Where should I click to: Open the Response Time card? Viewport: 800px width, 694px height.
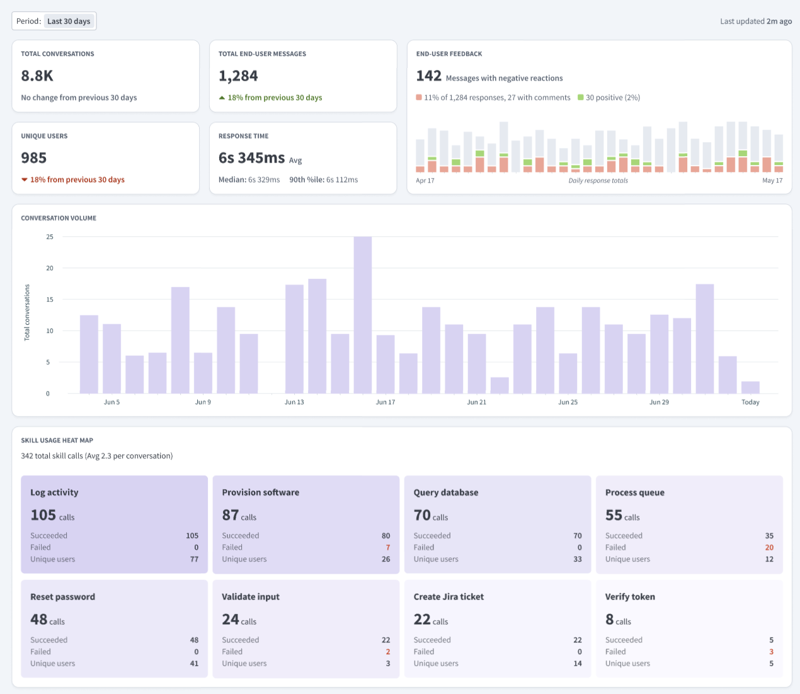pos(303,158)
